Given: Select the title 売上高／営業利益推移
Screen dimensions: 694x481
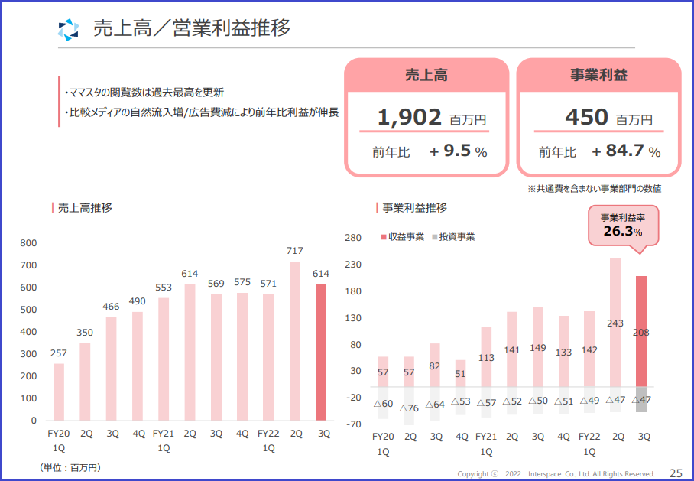Looking at the screenshot, I should tap(192, 28).
